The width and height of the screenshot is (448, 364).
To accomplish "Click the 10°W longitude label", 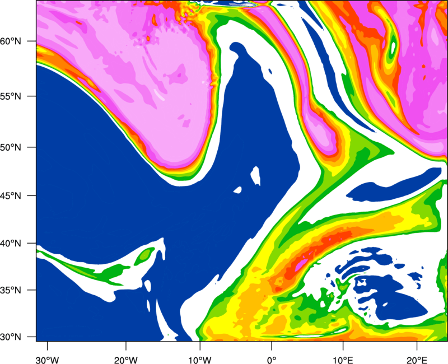I will point(200,360).
